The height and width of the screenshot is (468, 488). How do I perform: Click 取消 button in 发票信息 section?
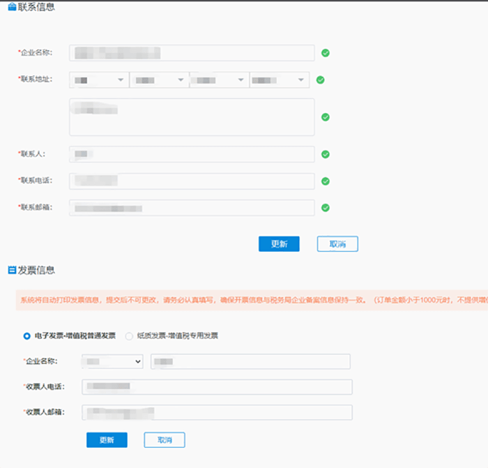point(165,440)
